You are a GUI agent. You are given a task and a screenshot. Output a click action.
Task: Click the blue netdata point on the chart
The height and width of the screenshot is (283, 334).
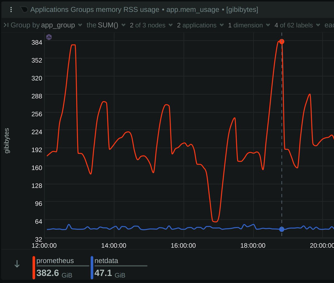click(282, 229)
